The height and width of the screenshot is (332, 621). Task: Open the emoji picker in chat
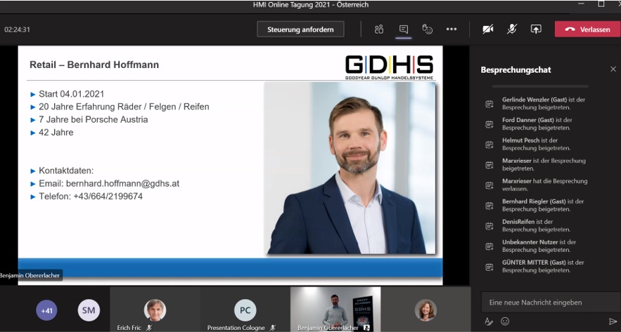point(505,321)
